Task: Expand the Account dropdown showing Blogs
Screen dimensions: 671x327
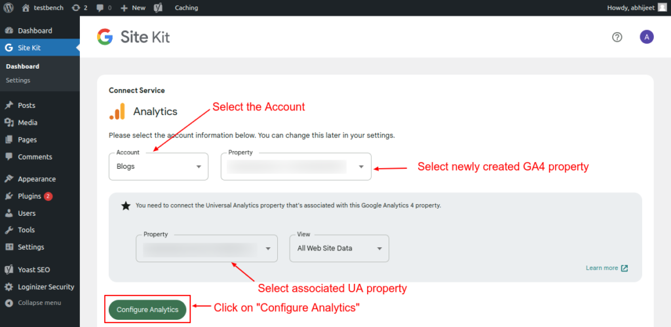Action: pos(159,166)
